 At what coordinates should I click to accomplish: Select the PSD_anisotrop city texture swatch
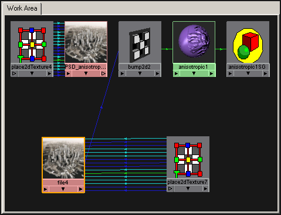(x=86, y=42)
